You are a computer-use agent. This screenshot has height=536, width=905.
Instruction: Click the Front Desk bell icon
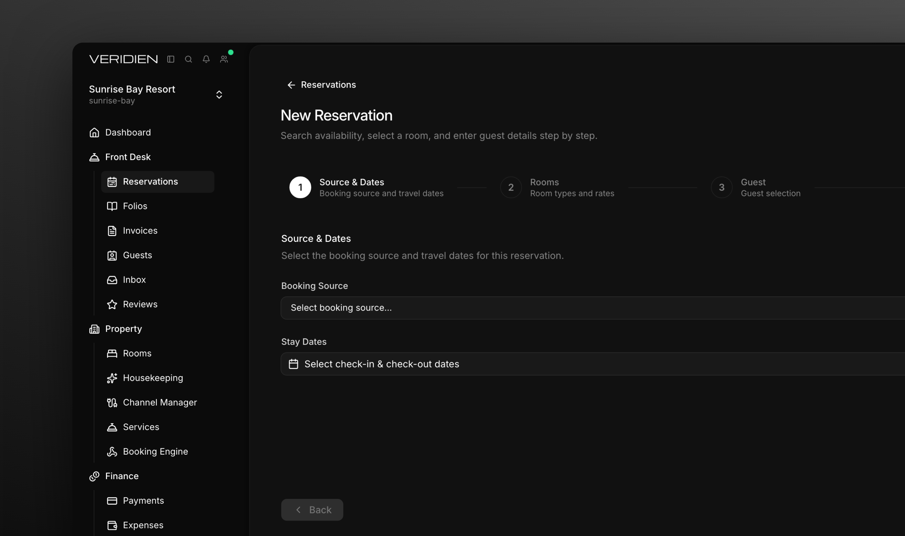(94, 157)
